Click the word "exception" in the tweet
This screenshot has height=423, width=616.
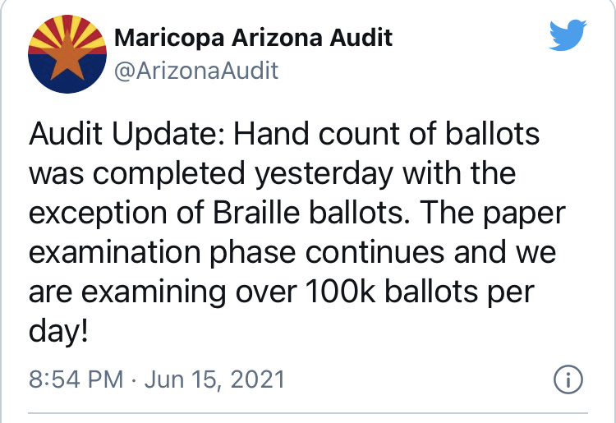[99, 214]
